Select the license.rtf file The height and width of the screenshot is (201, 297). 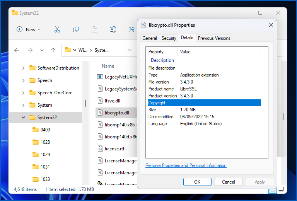114,148
